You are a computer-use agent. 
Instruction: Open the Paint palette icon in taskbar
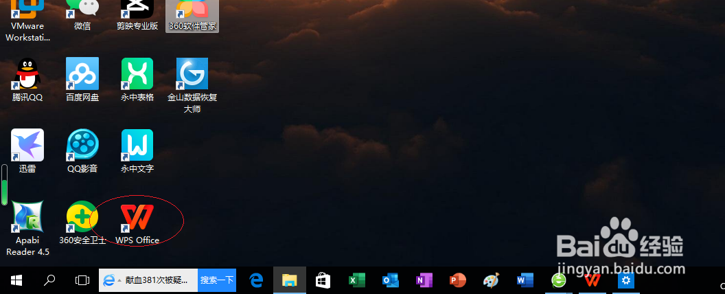[x=491, y=280]
